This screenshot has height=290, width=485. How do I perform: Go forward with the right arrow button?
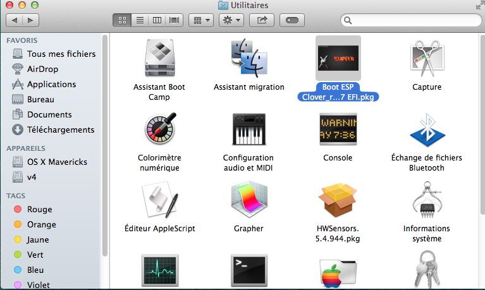click(30, 20)
